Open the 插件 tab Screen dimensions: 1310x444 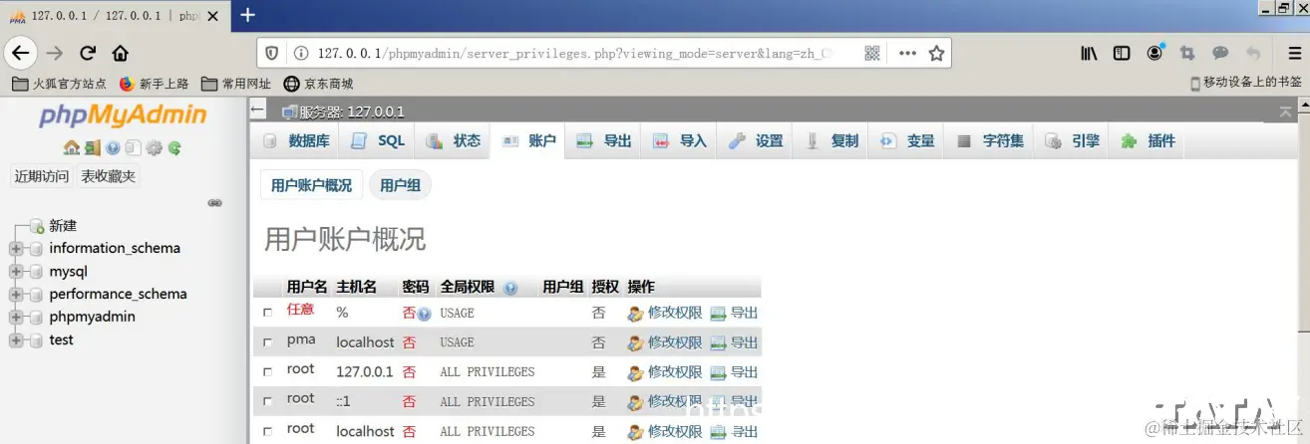(x=1147, y=141)
